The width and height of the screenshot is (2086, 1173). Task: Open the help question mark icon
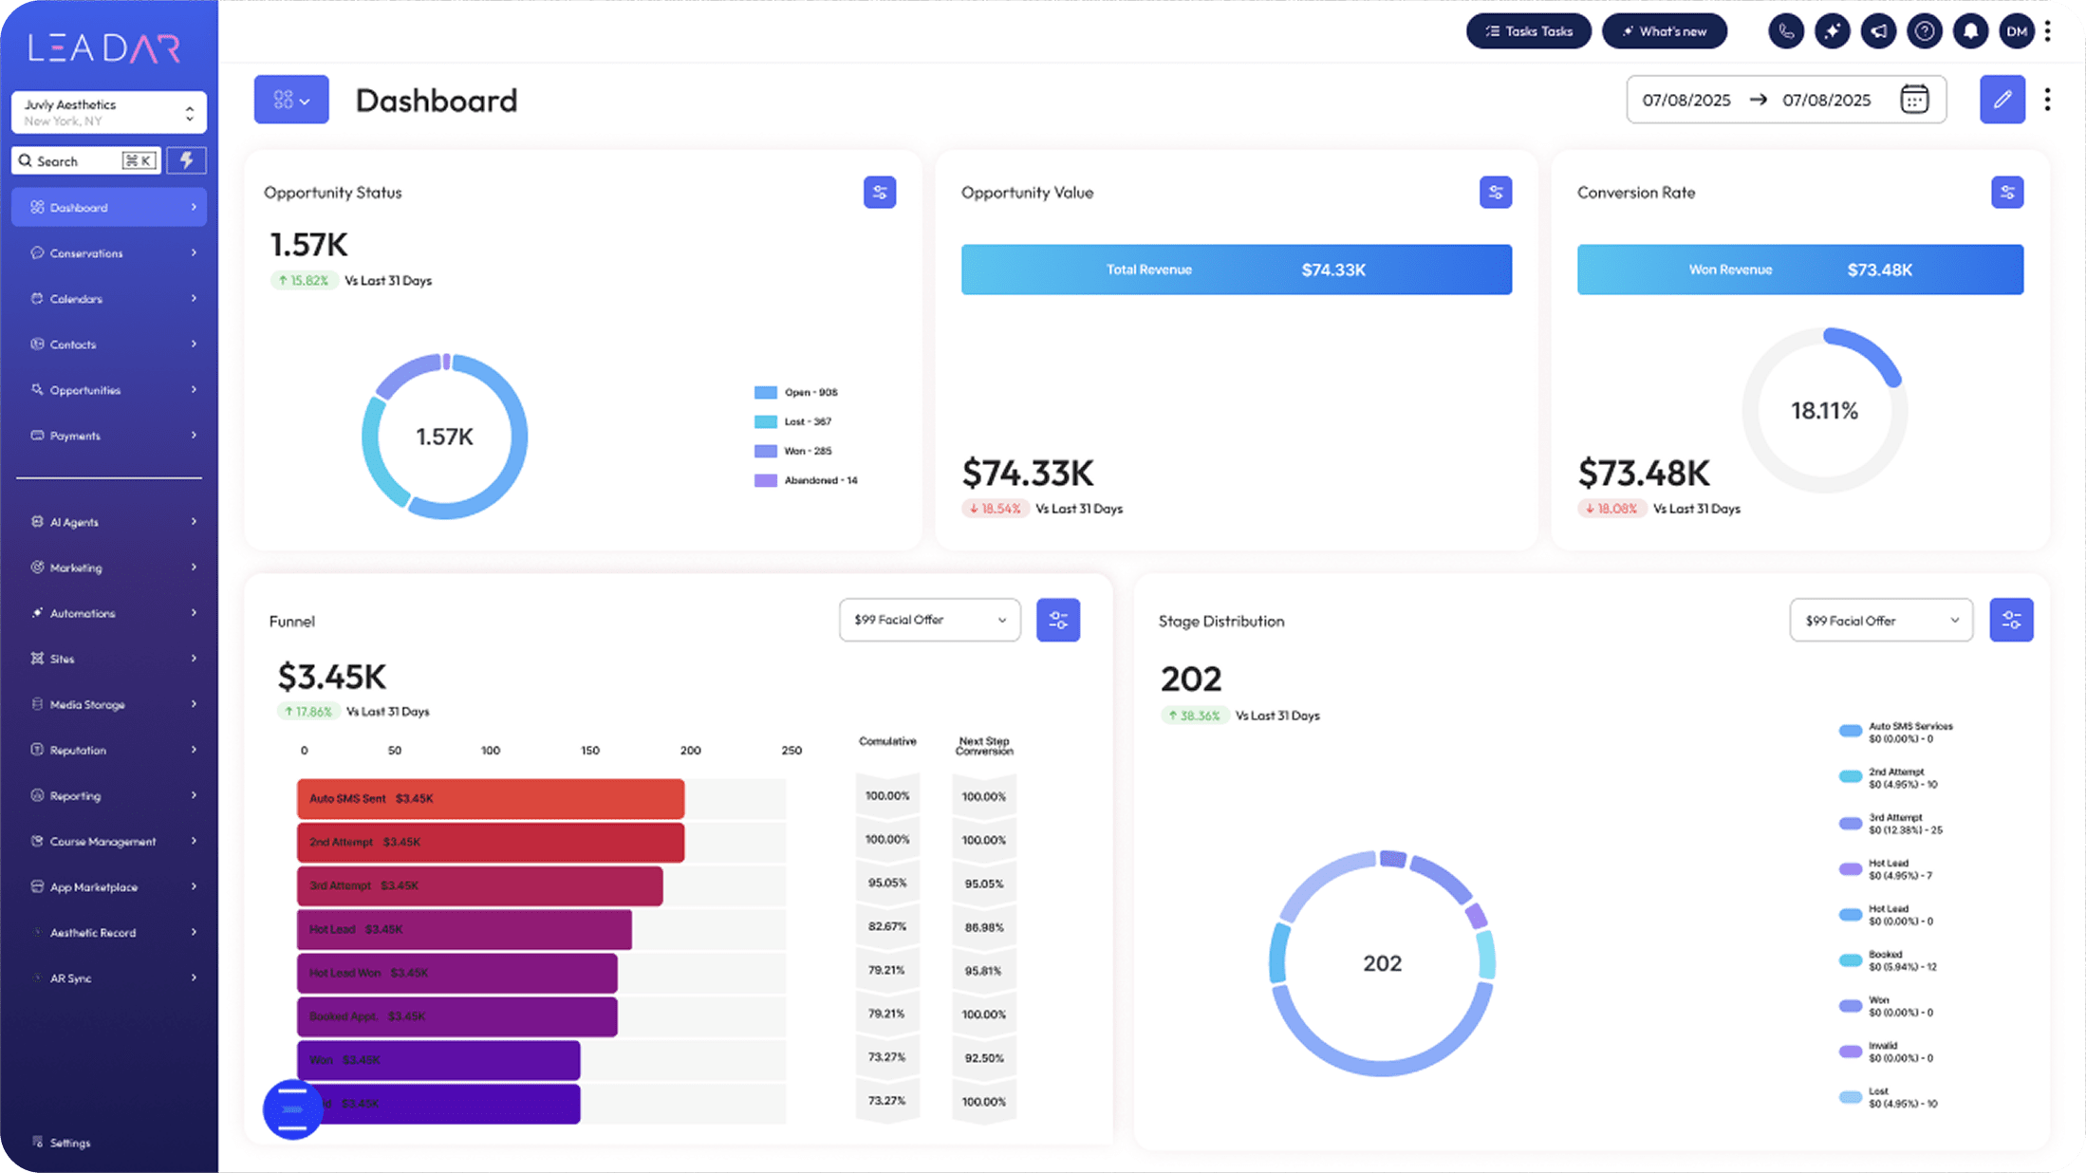coord(1924,31)
